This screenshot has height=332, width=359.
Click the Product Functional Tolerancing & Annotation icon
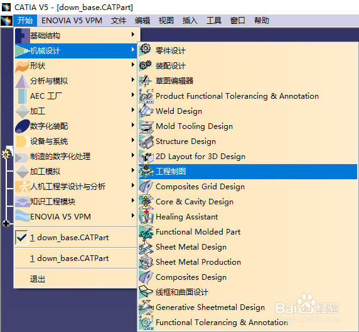click(146, 96)
